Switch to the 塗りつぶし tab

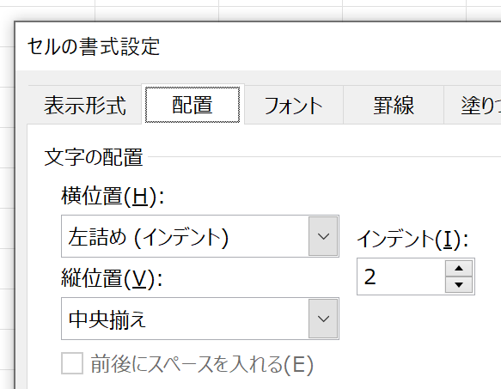pyautogui.click(x=473, y=105)
